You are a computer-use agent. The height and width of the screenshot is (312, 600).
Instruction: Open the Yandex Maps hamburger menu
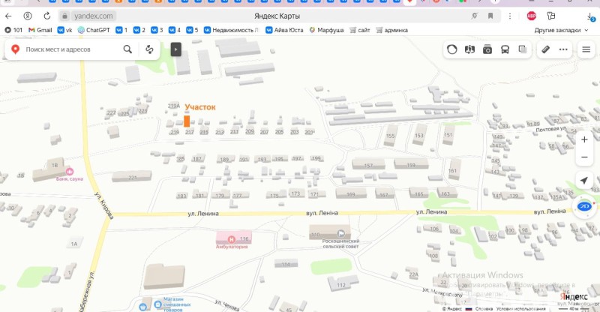(x=585, y=49)
